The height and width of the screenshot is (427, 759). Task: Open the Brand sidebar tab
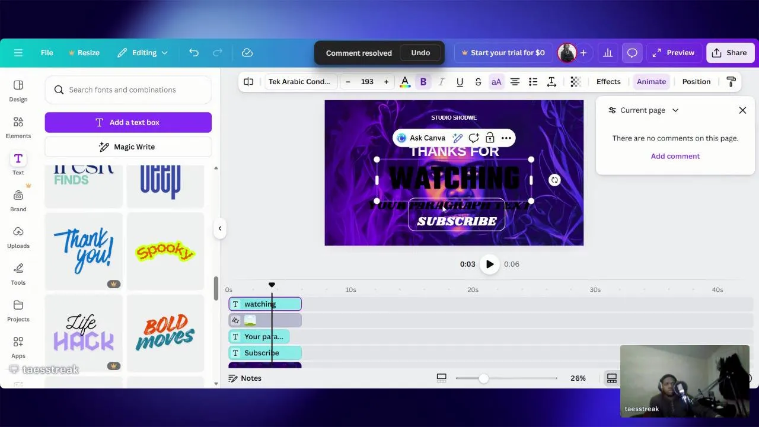point(18,201)
